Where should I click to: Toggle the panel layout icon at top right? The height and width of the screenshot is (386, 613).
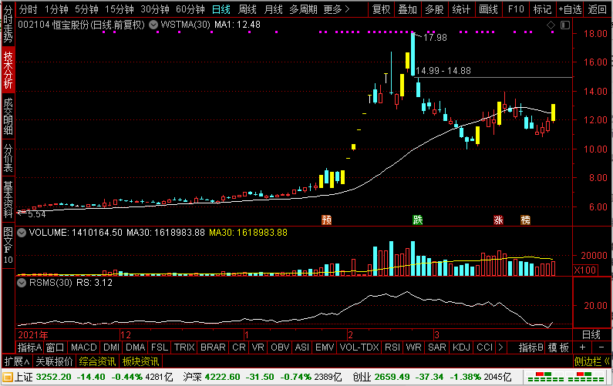point(565,25)
